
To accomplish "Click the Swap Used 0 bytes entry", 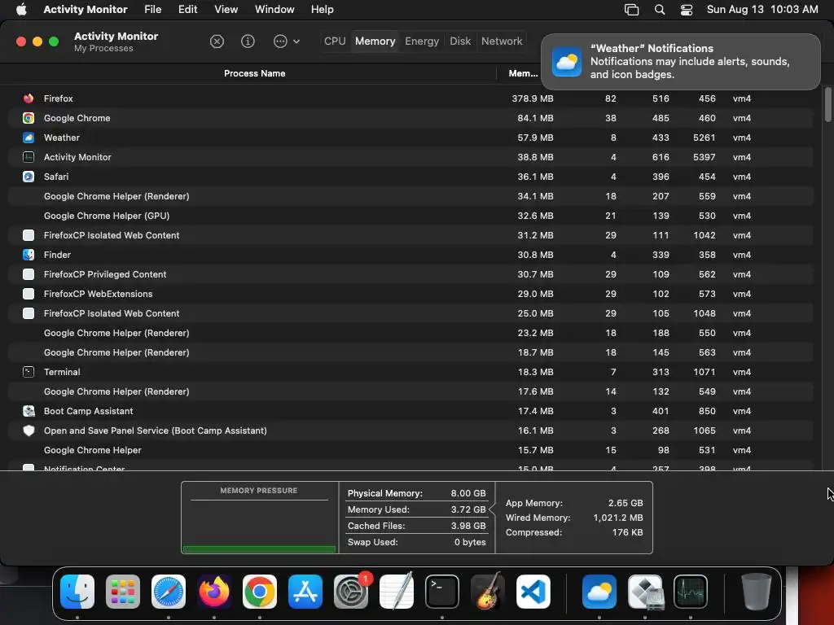I will tap(416, 542).
